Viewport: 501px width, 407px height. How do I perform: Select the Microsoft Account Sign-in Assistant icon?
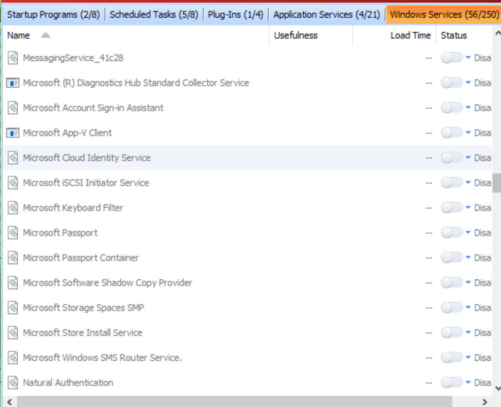(13, 108)
